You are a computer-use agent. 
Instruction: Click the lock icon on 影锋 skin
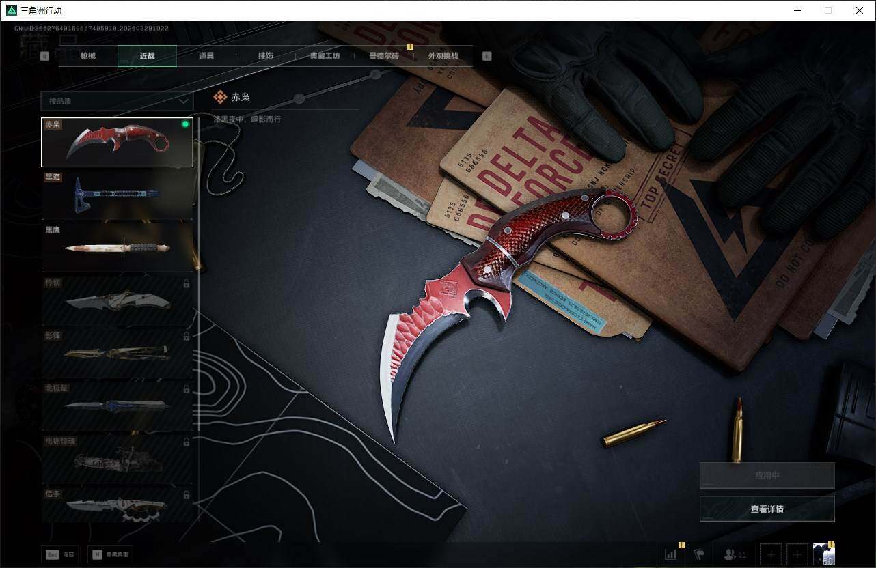click(x=187, y=337)
